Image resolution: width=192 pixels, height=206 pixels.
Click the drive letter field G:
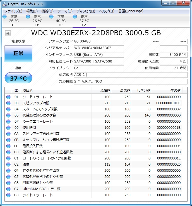[x=99, y=68]
